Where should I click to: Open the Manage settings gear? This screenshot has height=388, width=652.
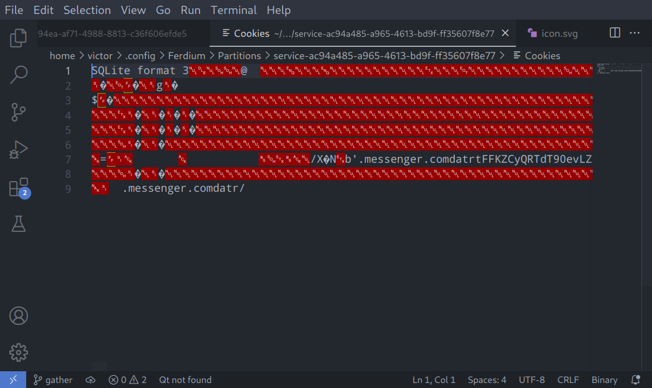coord(18,352)
